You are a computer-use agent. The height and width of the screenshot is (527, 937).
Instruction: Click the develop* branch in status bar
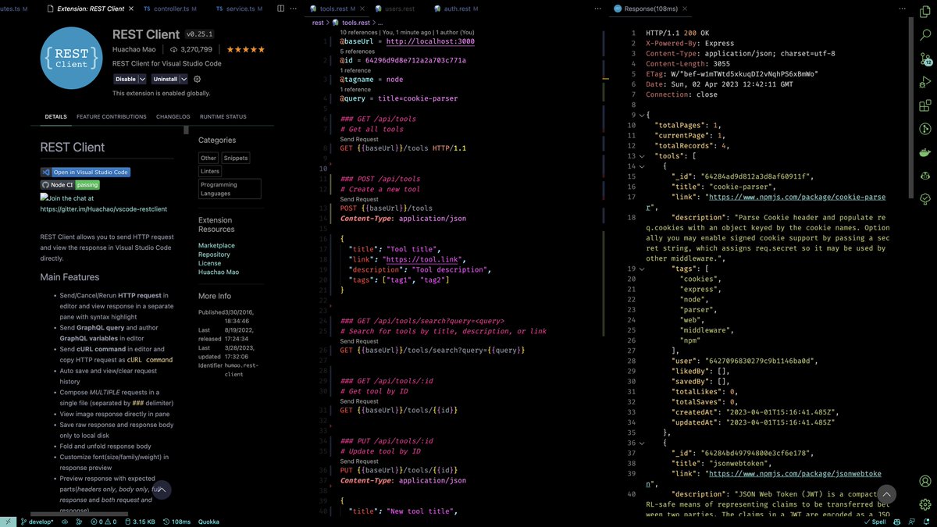click(x=37, y=522)
